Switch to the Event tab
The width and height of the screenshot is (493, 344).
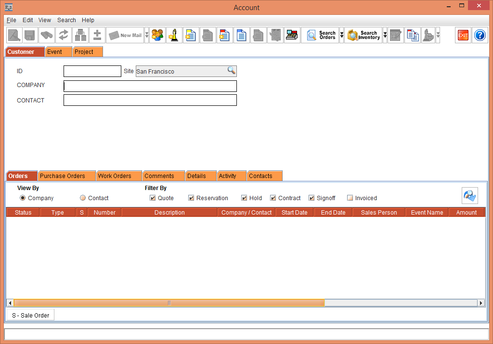(x=57, y=51)
